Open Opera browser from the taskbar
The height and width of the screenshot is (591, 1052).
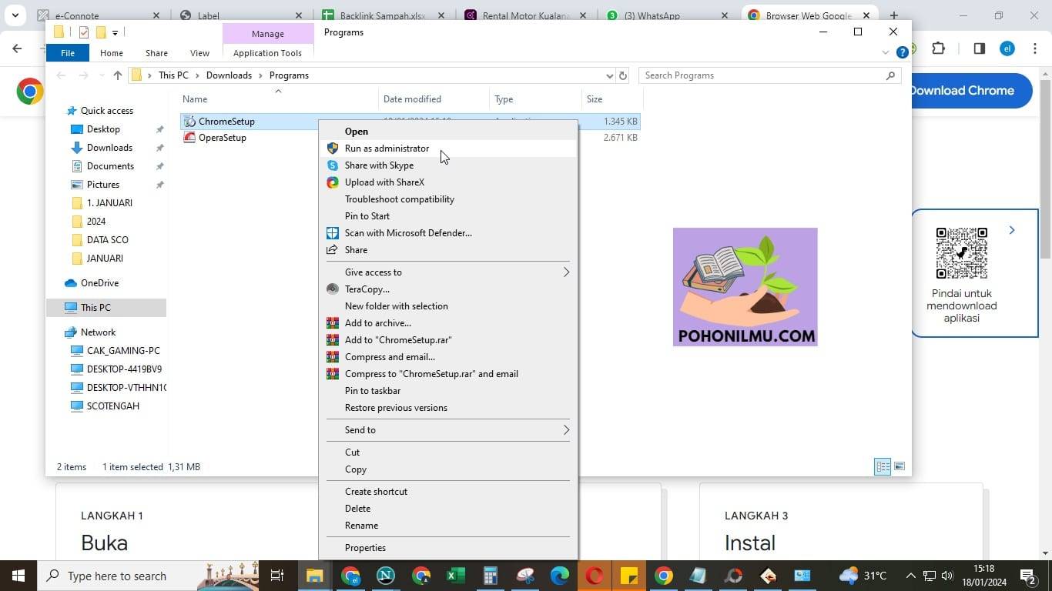pos(595,576)
